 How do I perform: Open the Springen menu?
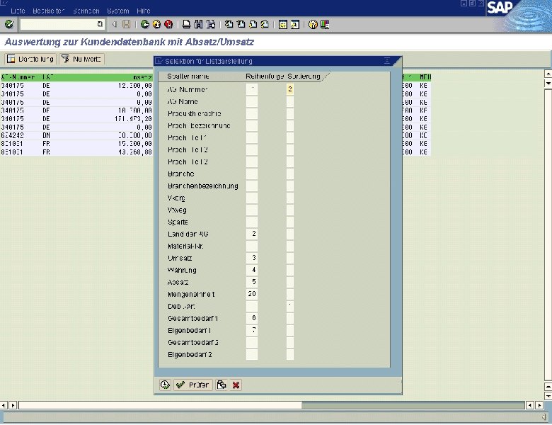(x=86, y=11)
